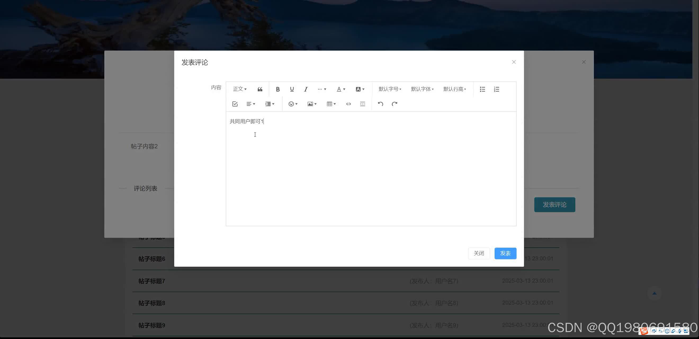Viewport: 699px width, 339px height.
Task: Apply bold formatting in the editor
Action: click(277, 89)
